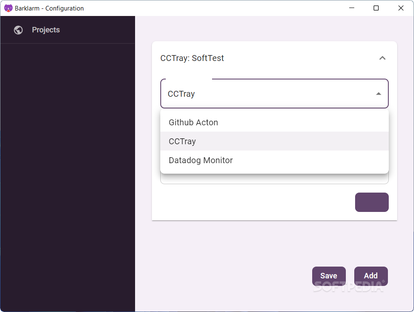Screen dimensions: 414x312
Task: Click the Barklarm app icon in title bar
Action: coord(8,8)
